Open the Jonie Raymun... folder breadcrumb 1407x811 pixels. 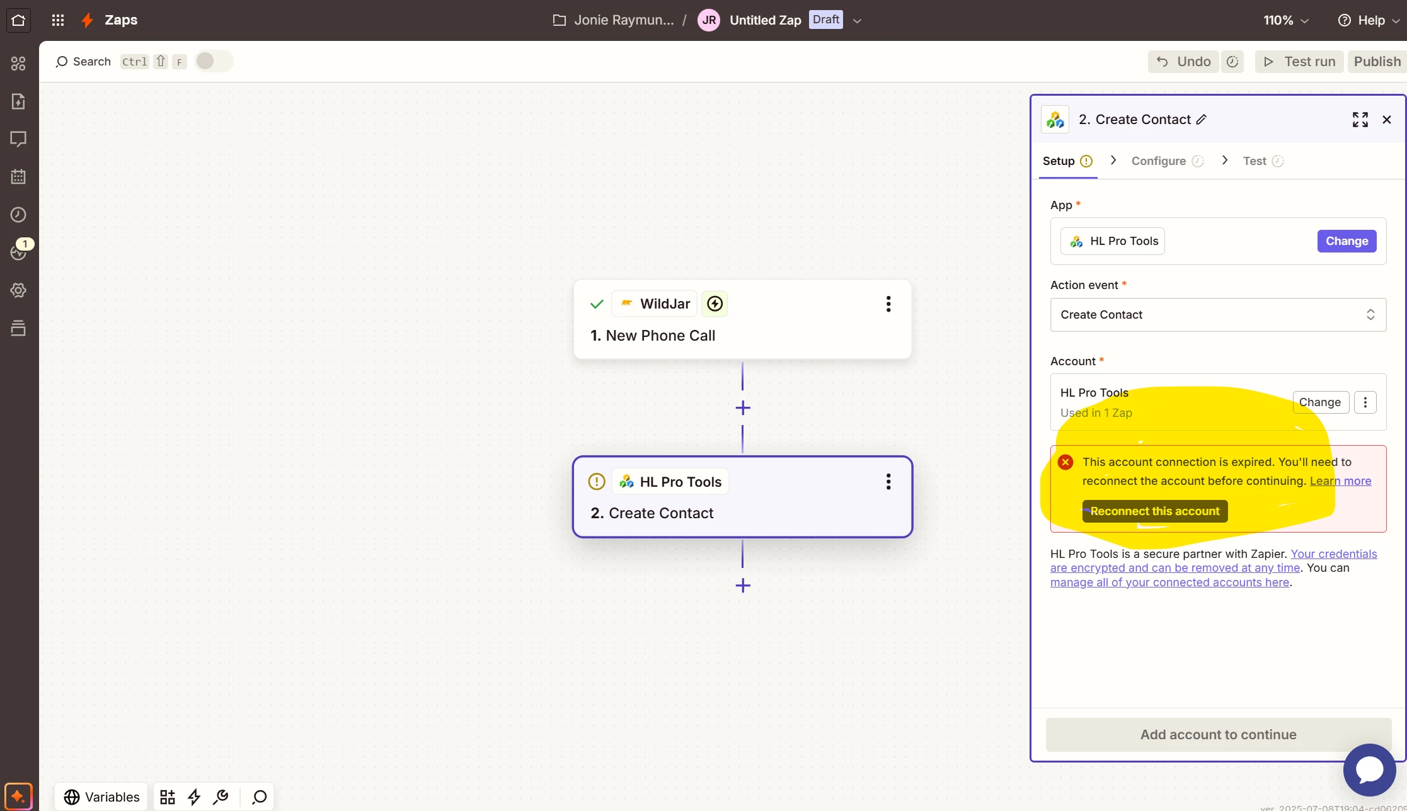pos(613,20)
